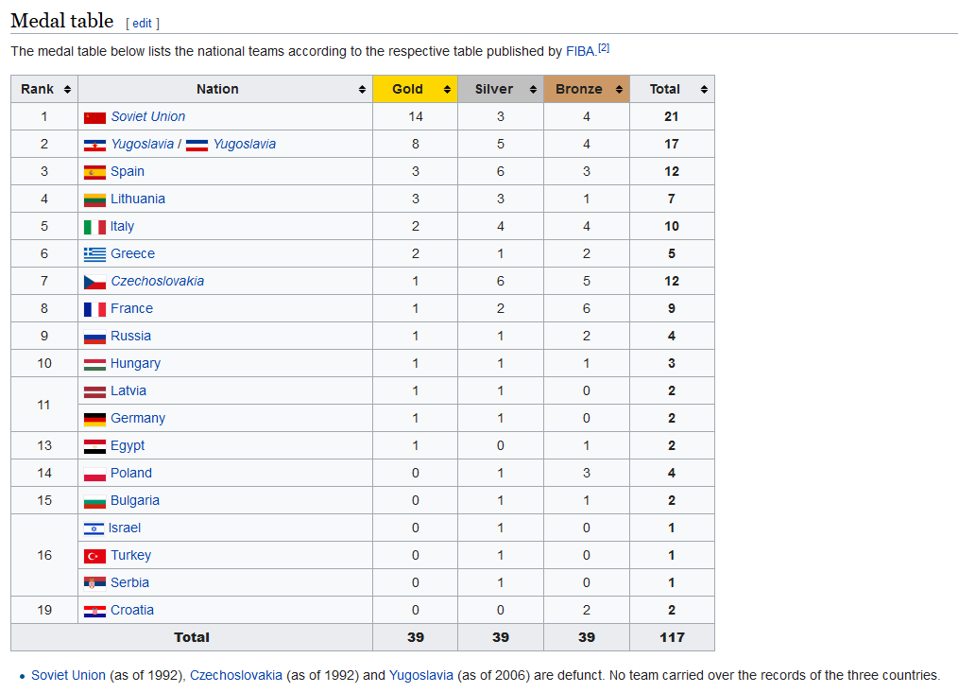Screen dimensions: 958x693
Task: Click the Croatia flag icon
Action: click(x=94, y=611)
